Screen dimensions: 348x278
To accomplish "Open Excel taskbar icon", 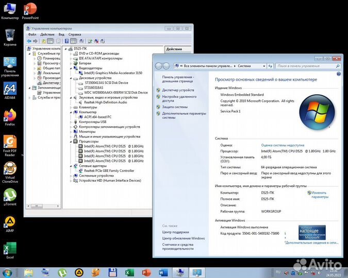I will click(x=129, y=273).
